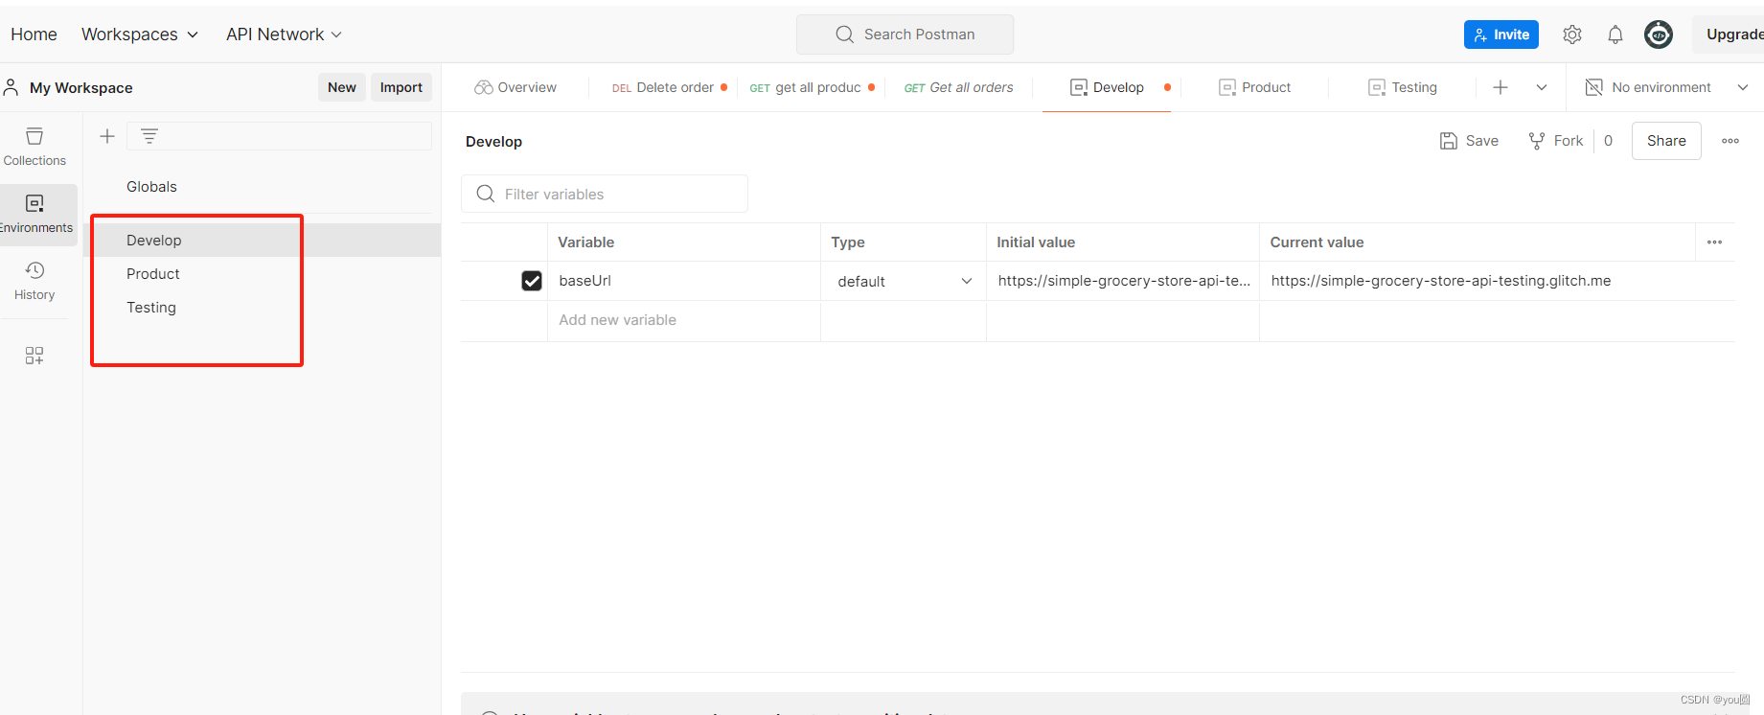The width and height of the screenshot is (1764, 715).
Task: Click the Save environment button
Action: point(1469,141)
